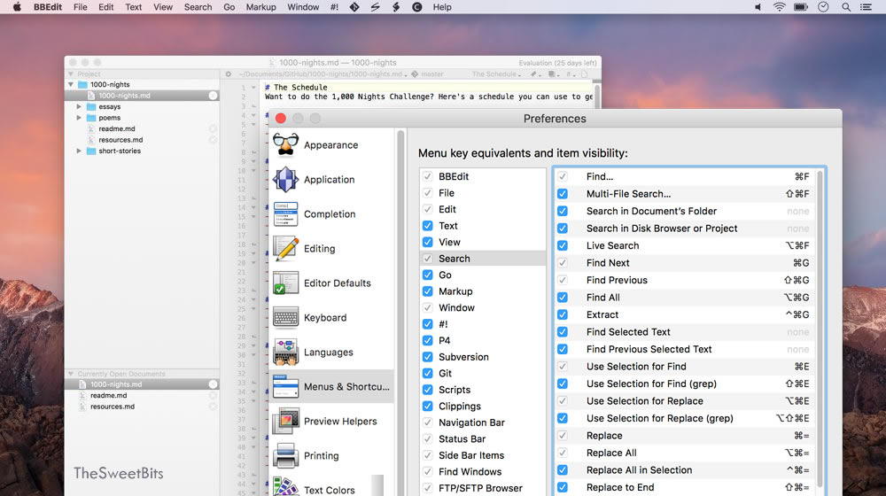The image size is (886, 496).
Task: Open the Editor Defaults icon
Action: 286,283
